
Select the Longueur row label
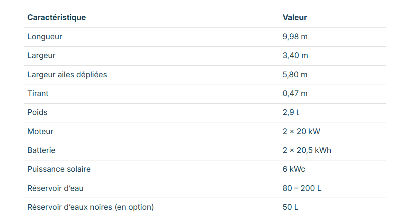click(45, 37)
